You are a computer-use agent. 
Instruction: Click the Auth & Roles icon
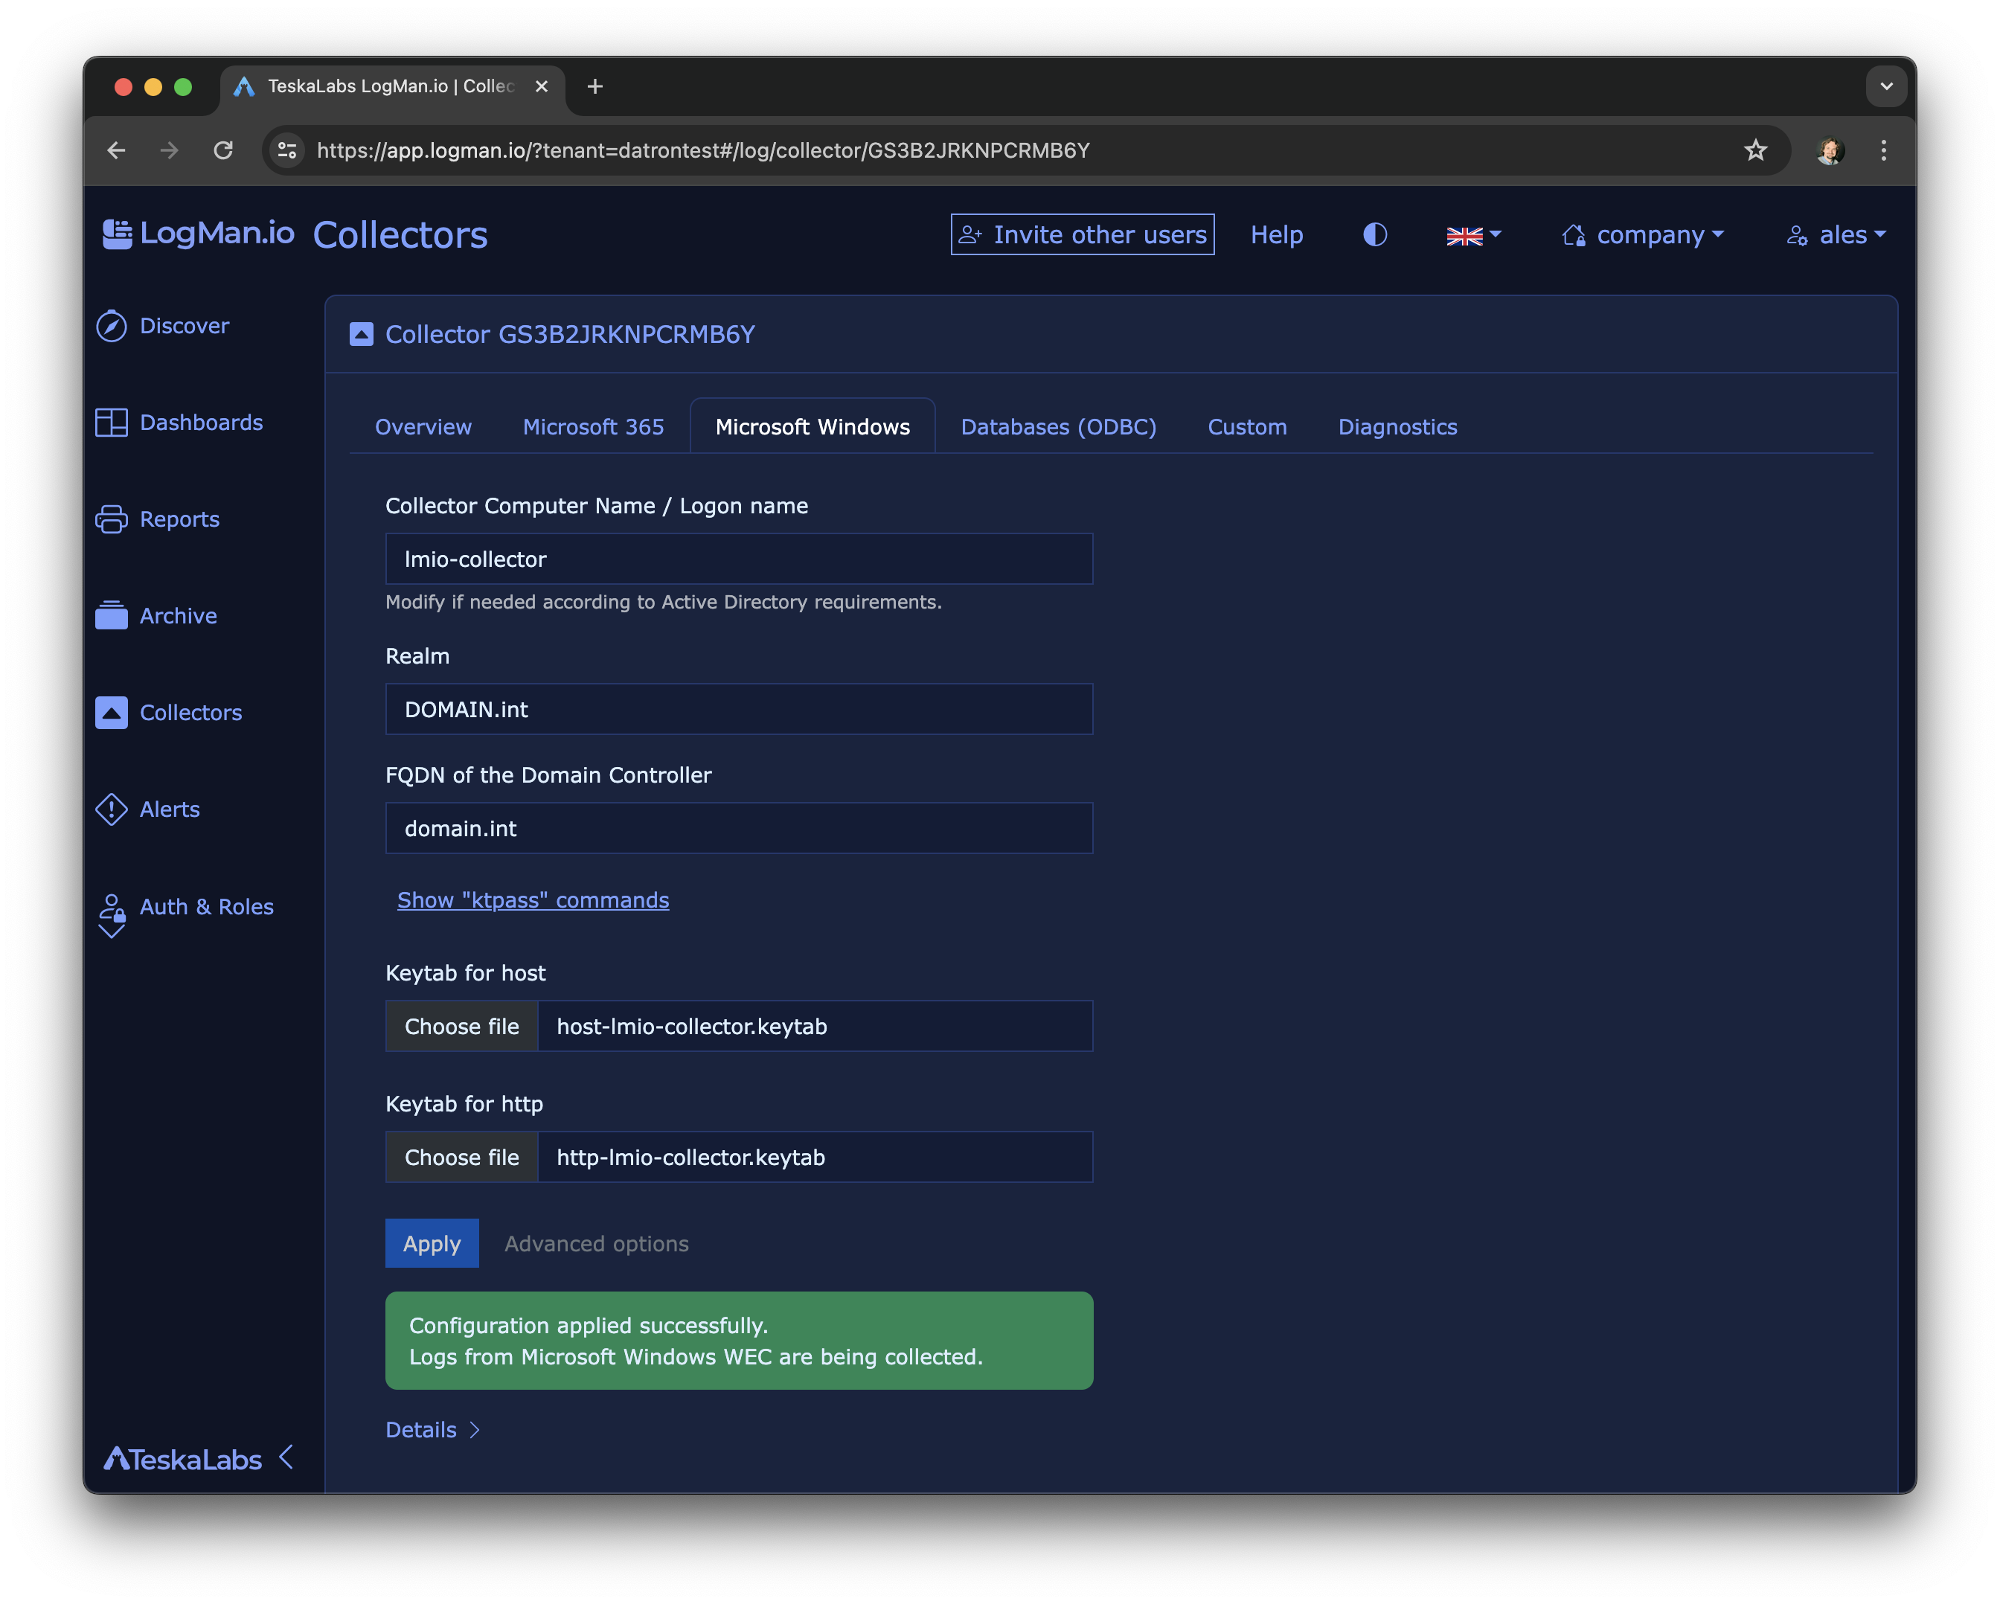112,915
